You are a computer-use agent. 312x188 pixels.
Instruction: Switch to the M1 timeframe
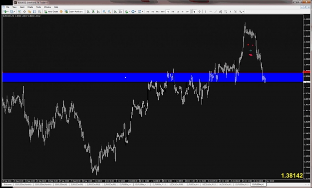[148, 12]
